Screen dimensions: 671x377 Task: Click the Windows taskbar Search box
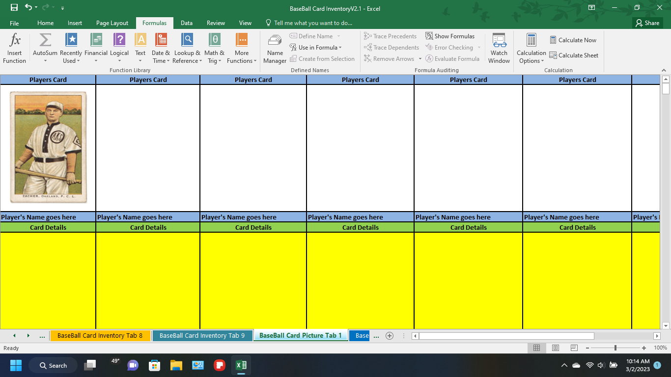tap(53, 365)
